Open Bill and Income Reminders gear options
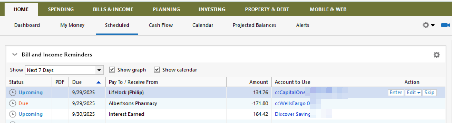452x123 pixels. (x=437, y=55)
